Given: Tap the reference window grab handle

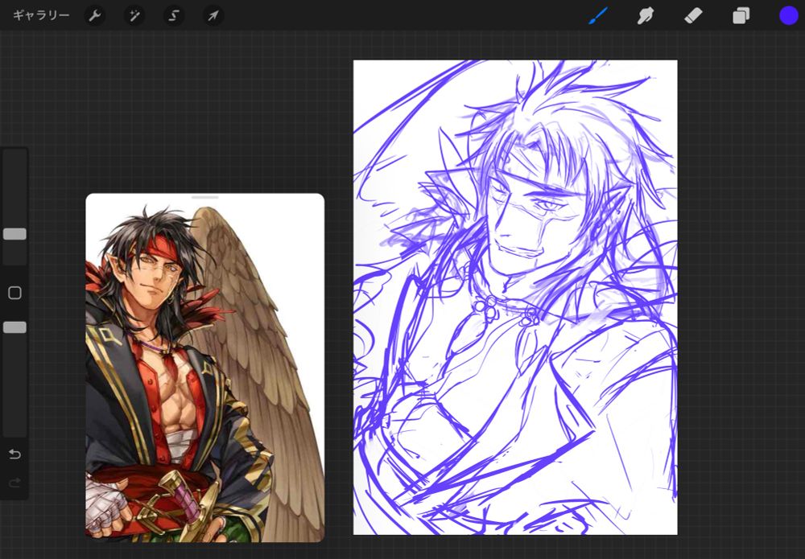Looking at the screenshot, I should pos(204,197).
